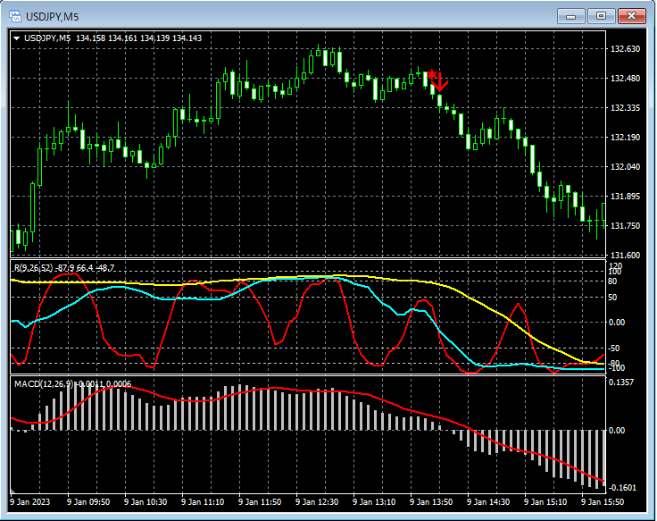The image size is (657, 521).
Task: Minimize the USDJPY chart window
Action: click(x=571, y=15)
